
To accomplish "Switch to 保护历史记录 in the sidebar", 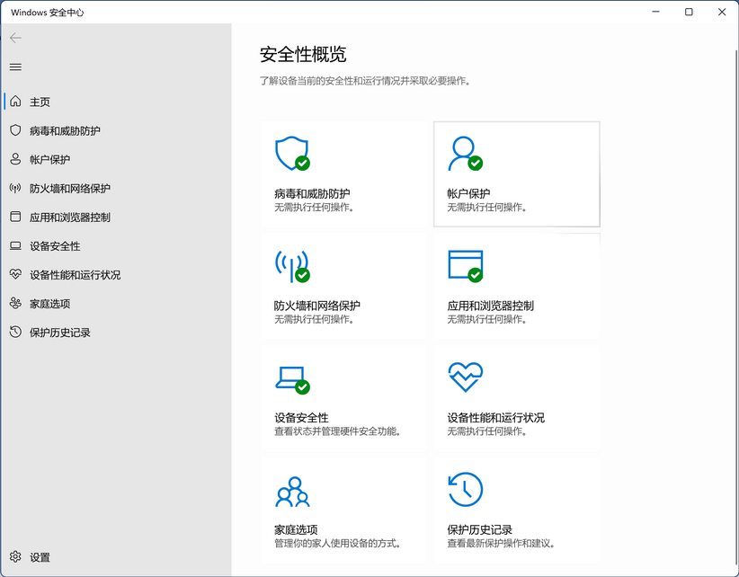I will click(58, 332).
